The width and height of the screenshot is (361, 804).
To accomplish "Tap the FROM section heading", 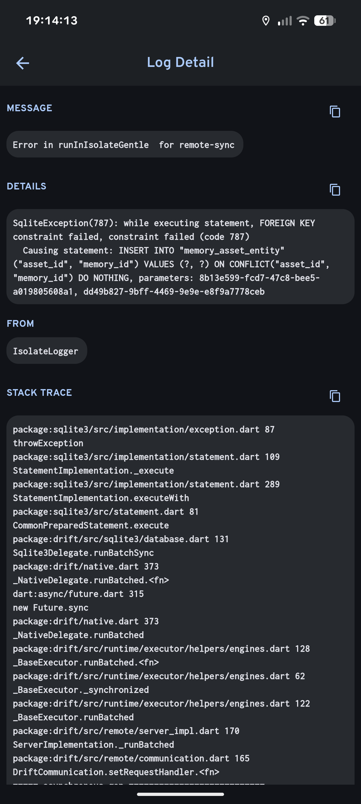I will coord(20,324).
